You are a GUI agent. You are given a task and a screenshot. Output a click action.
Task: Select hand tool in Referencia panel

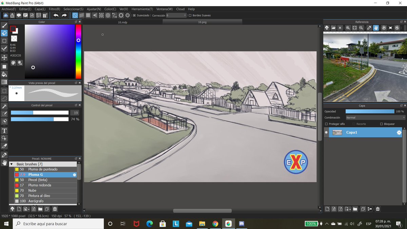coord(376,28)
